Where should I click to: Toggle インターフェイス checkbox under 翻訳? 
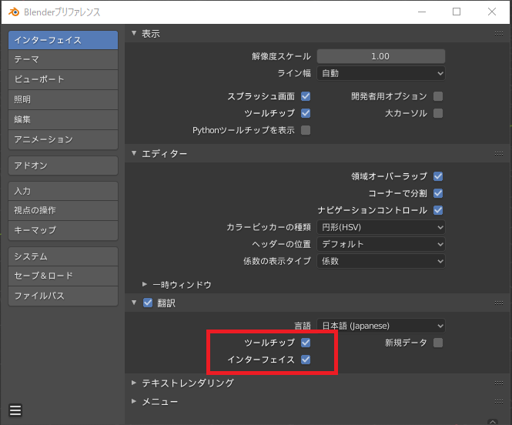coord(306,360)
